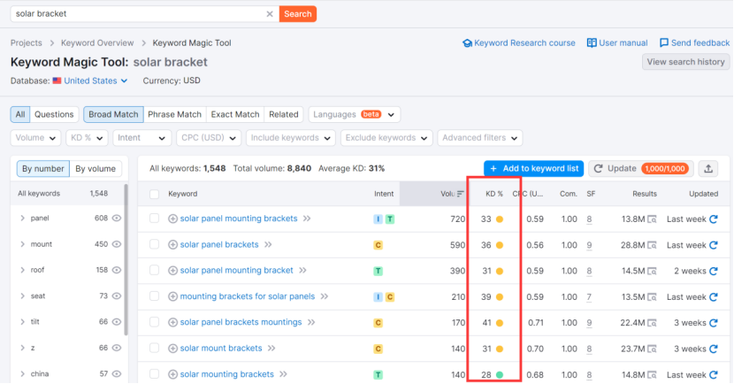The width and height of the screenshot is (734, 384).
Task: Click plus icon beside 'solar mount brackets'
Action: pyautogui.click(x=173, y=349)
